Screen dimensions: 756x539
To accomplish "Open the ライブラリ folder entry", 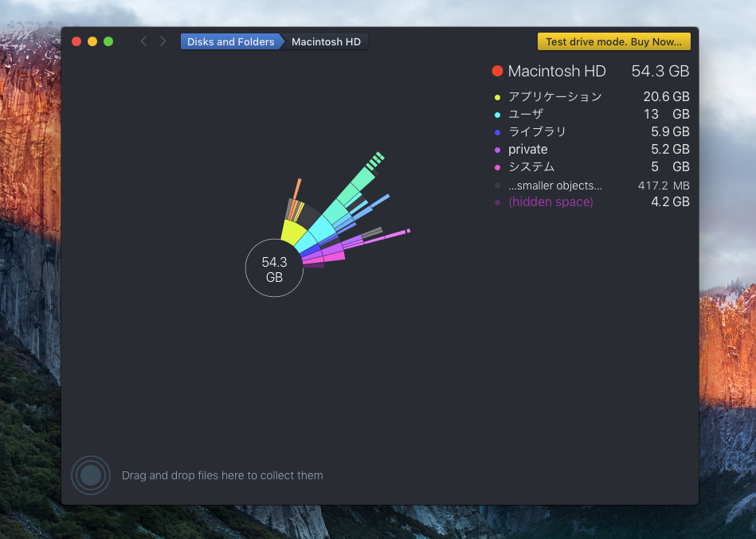I will pyautogui.click(x=537, y=131).
